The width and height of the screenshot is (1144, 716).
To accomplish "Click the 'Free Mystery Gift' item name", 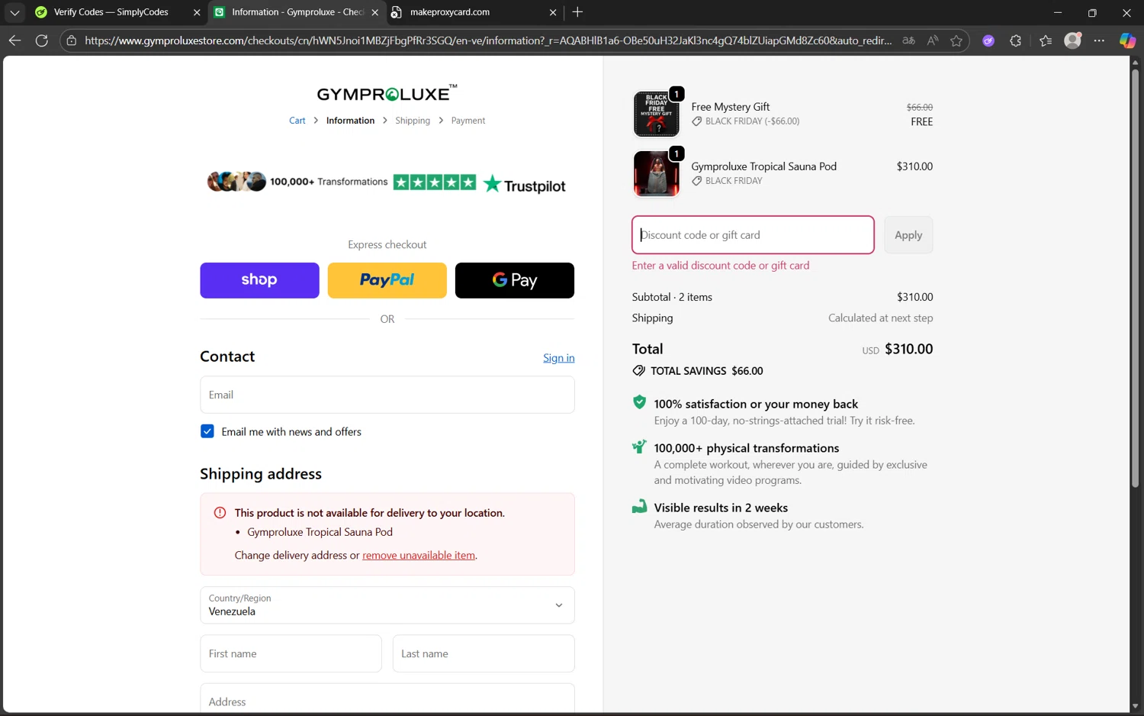I will (730, 107).
